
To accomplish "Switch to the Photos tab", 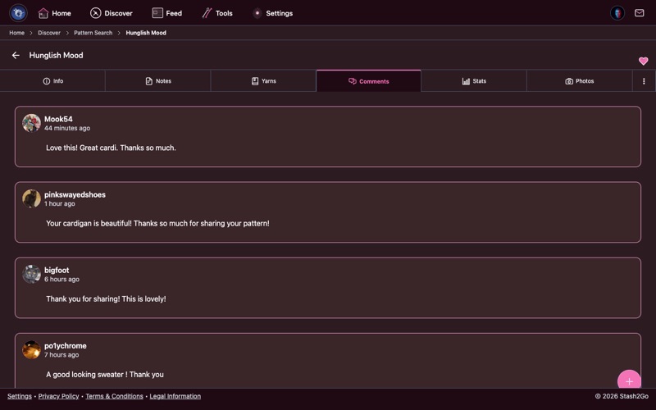I will [580, 81].
